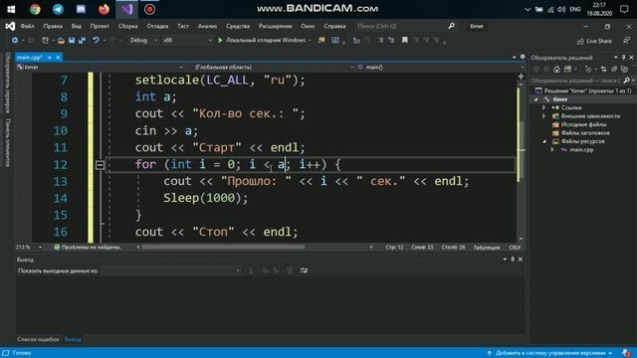Click the Live Share button
The height and width of the screenshot is (358, 637).
pyautogui.click(x=594, y=41)
